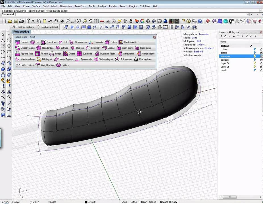
Task: Open the Plugins menu
Action: (133, 6)
